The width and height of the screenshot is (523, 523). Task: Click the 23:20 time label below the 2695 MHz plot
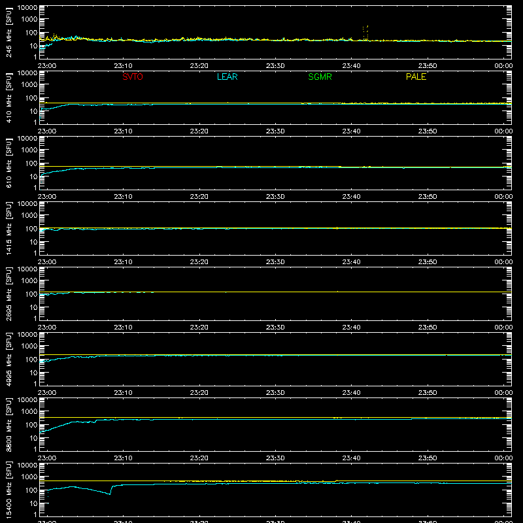point(199,328)
